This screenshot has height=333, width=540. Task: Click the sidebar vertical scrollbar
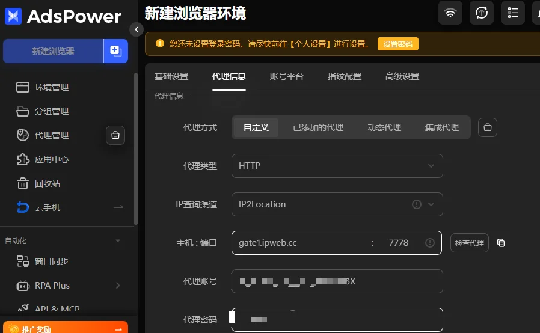[136, 148]
